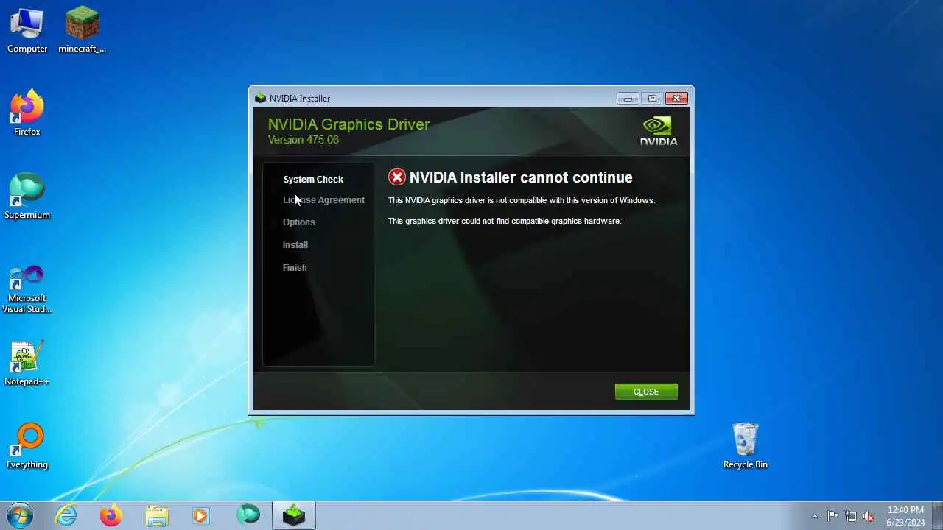Click the installer's disabled maximize button
943x530 pixels.
click(652, 98)
